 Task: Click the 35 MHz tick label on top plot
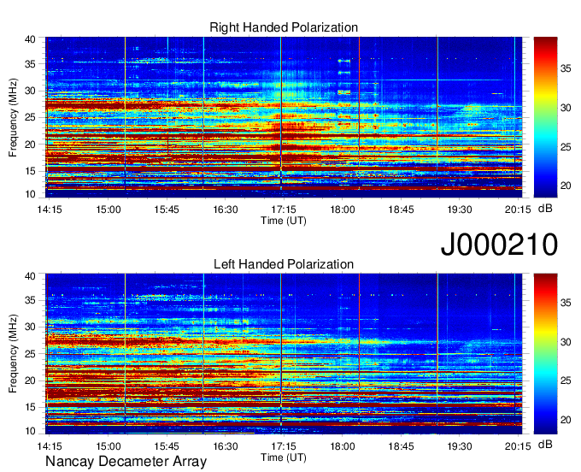[30, 64]
